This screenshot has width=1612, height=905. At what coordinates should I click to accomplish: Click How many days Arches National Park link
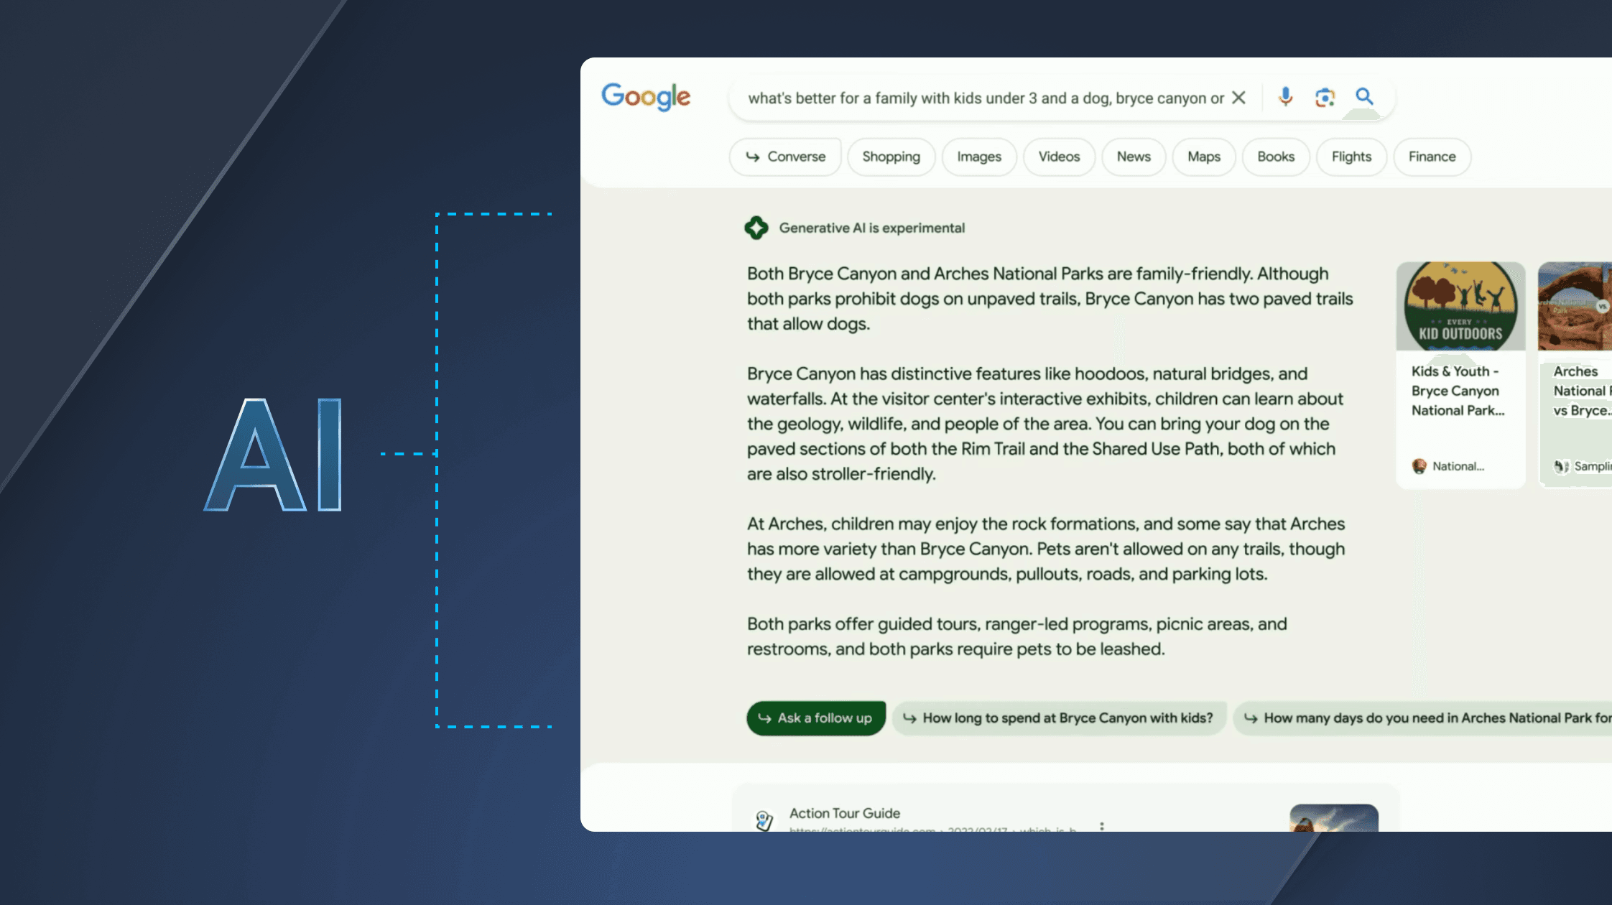[x=1430, y=718]
